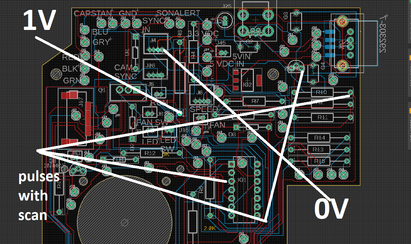This screenshot has width=411, height=244.
Task: Click the GRY silkscreen label
Action: (101, 42)
